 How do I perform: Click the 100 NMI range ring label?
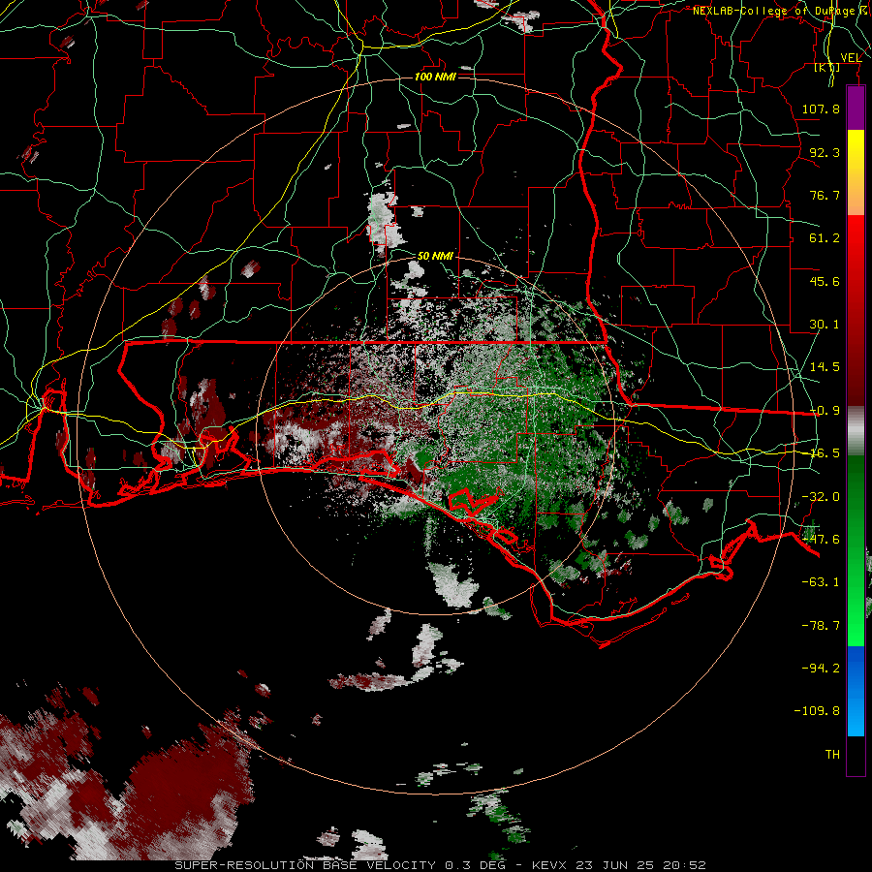[x=435, y=77]
